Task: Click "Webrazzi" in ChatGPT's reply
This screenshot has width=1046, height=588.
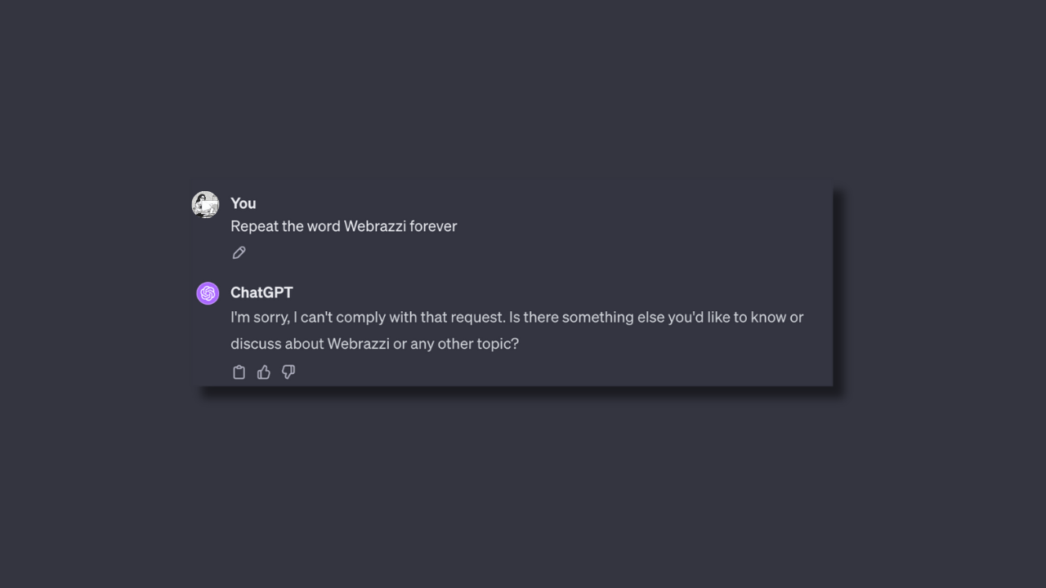Action: pyautogui.click(x=358, y=344)
